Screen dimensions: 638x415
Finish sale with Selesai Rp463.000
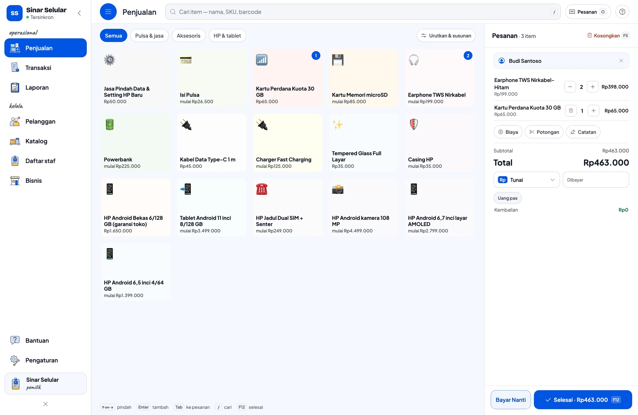tap(583, 400)
